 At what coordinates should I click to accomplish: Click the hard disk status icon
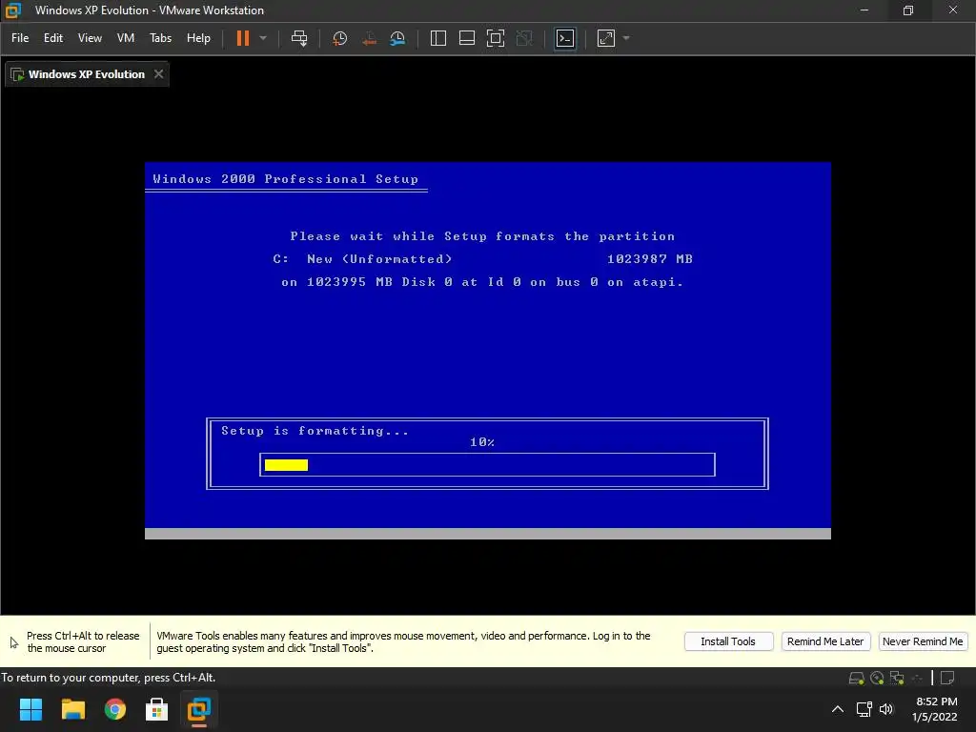857,678
